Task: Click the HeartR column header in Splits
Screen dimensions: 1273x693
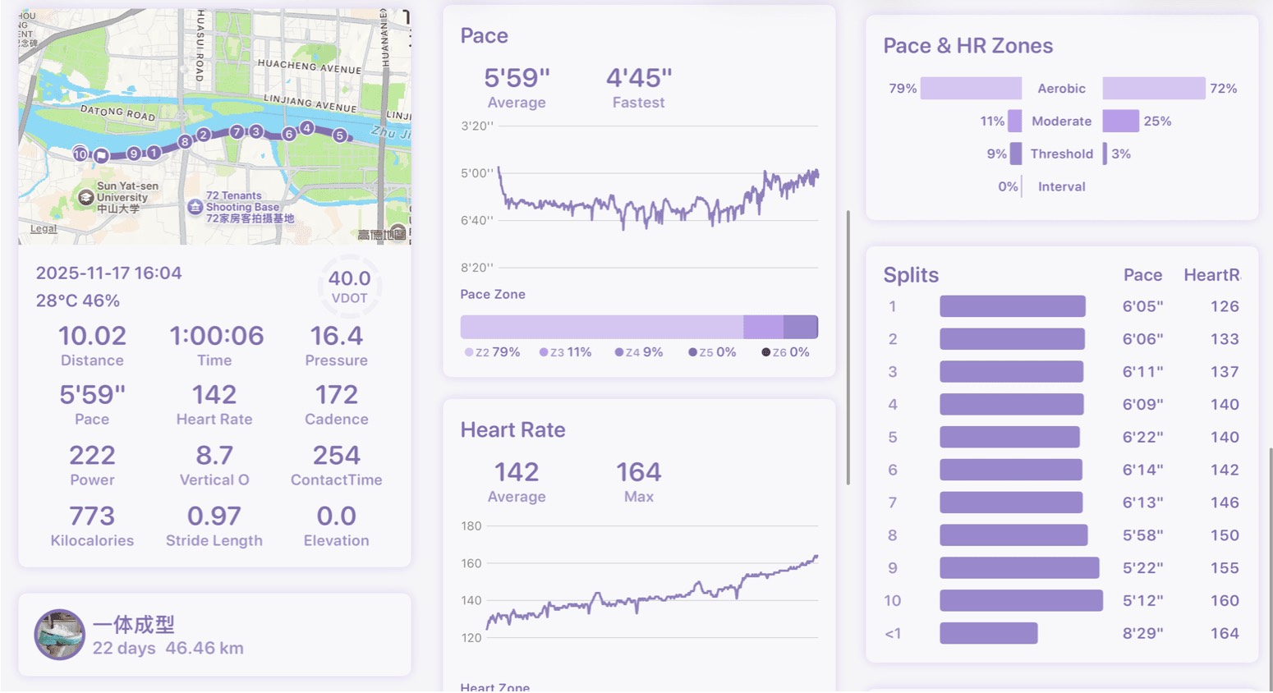Action: click(1211, 275)
